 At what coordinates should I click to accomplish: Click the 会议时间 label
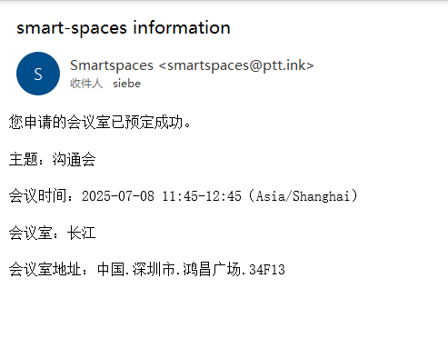click(38, 195)
